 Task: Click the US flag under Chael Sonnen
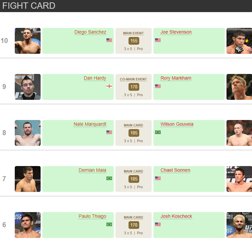pyautogui.click(x=158, y=178)
